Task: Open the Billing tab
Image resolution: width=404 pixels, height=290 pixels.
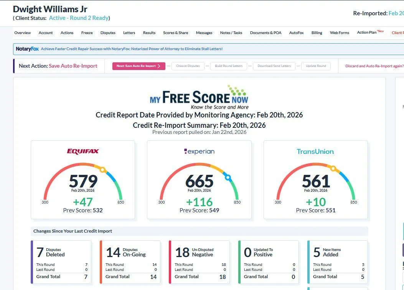Action: click(317, 33)
